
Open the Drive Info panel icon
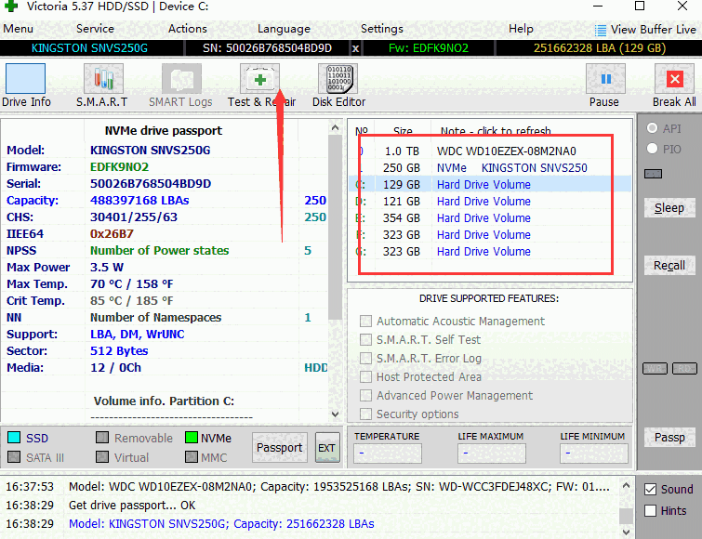click(x=25, y=79)
